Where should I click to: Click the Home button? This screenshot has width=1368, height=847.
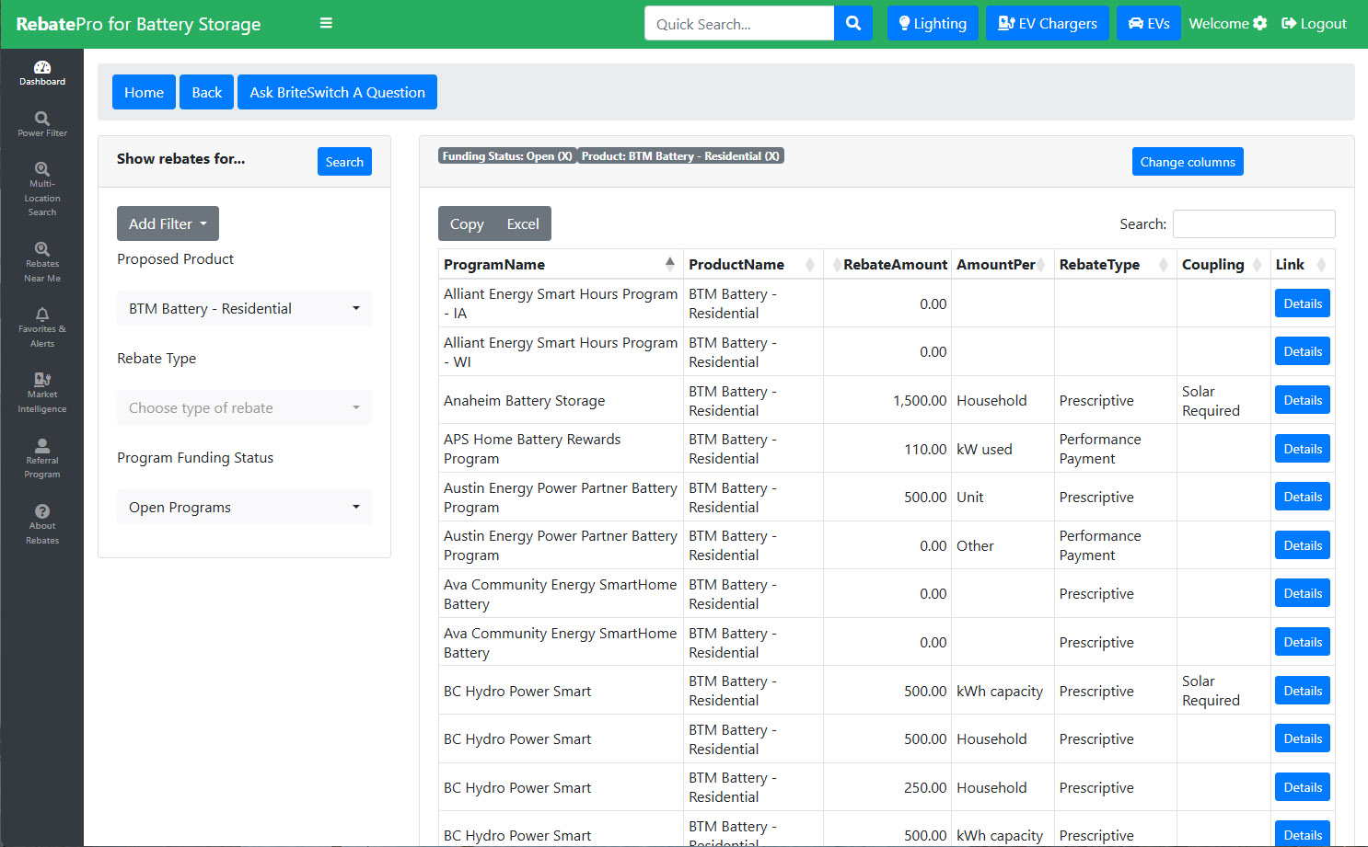144,92
